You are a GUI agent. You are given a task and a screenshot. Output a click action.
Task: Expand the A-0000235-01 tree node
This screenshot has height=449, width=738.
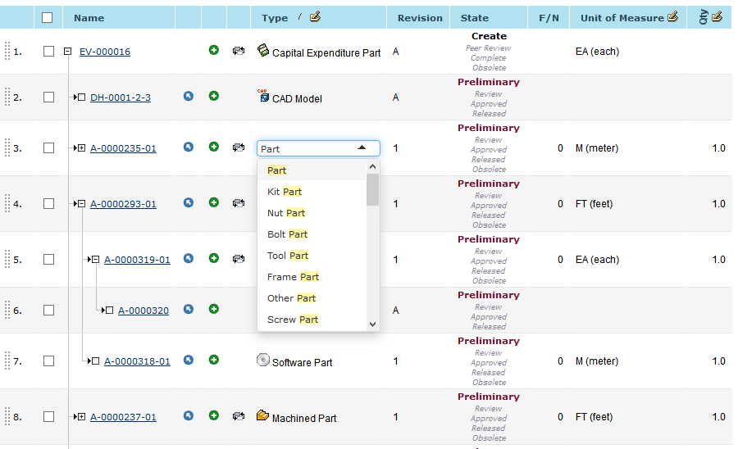pyautogui.click(x=80, y=148)
